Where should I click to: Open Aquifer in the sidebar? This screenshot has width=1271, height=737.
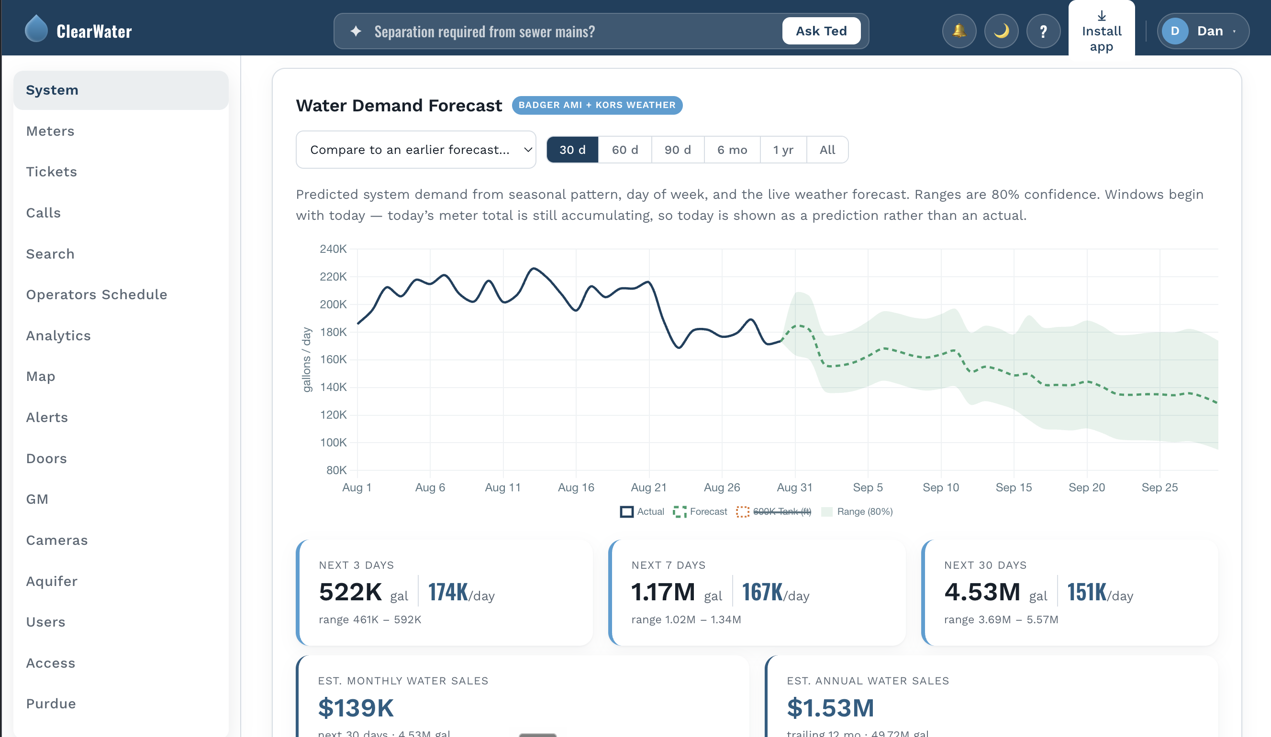click(x=121, y=581)
